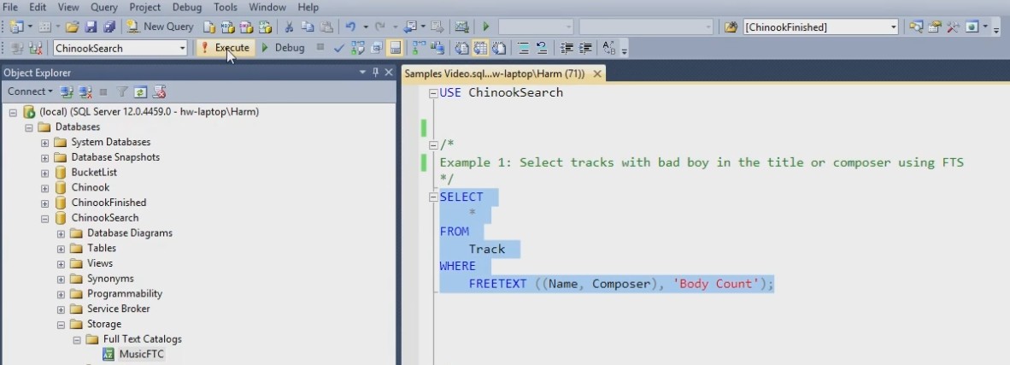Image resolution: width=1010 pixels, height=365 pixels.
Task: Select the MusicFTC full text catalog
Action: click(143, 354)
